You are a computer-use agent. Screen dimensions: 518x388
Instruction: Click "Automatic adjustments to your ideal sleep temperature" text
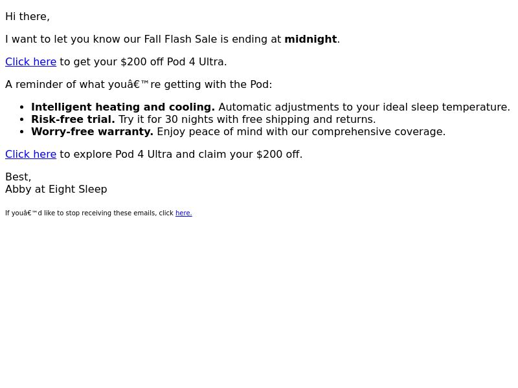point(365,107)
